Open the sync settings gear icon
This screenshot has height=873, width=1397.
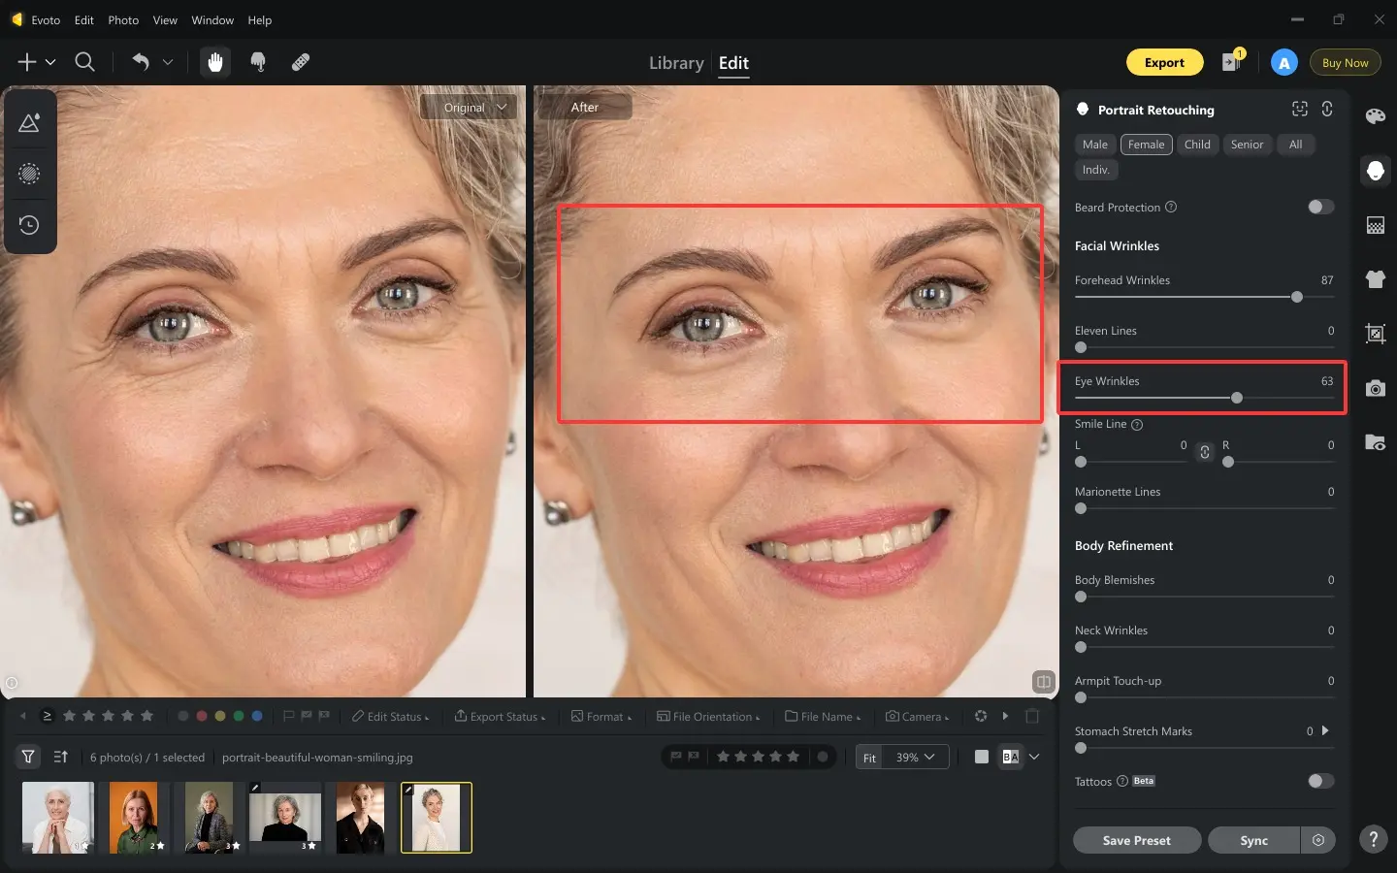click(x=1318, y=840)
